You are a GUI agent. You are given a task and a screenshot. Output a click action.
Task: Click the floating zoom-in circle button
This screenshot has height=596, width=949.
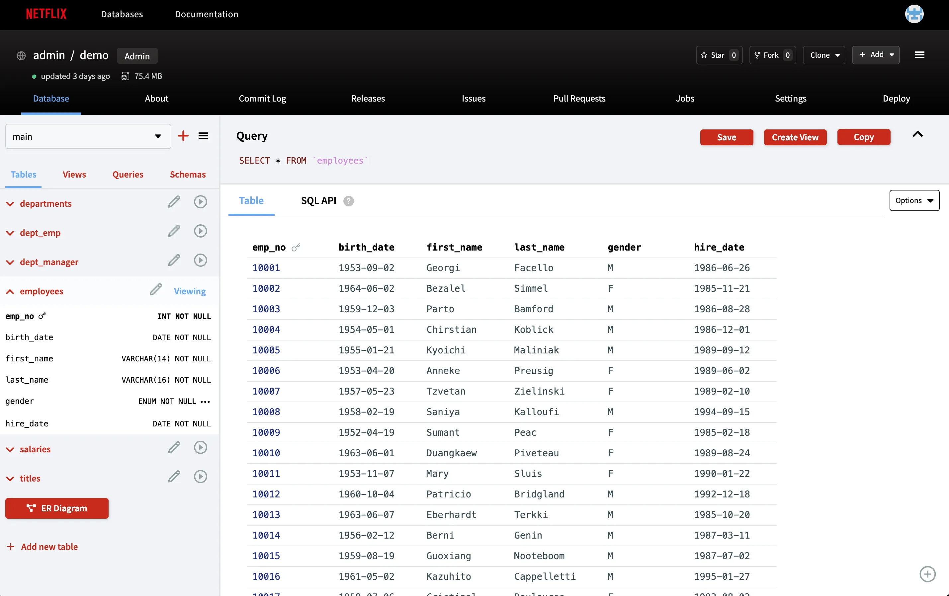tap(927, 574)
